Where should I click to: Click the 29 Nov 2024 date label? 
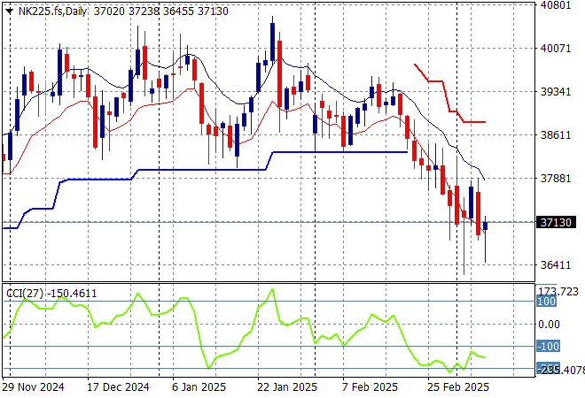coord(34,387)
